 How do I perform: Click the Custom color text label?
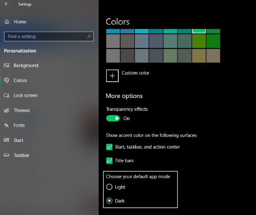click(x=135, y=73)
